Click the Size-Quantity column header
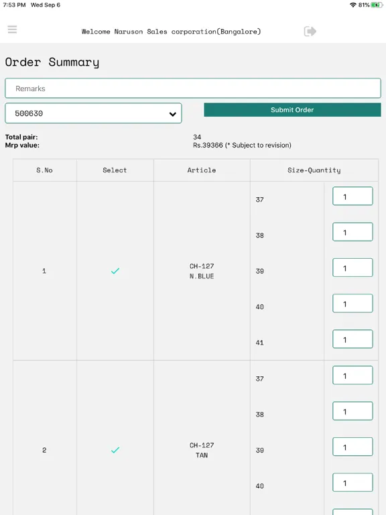 (x=314, y=170)
